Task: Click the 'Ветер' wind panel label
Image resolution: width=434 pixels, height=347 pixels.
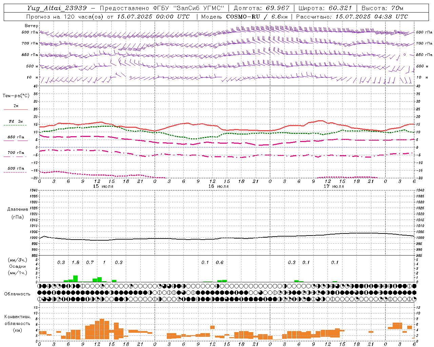Action: (31, 26)
